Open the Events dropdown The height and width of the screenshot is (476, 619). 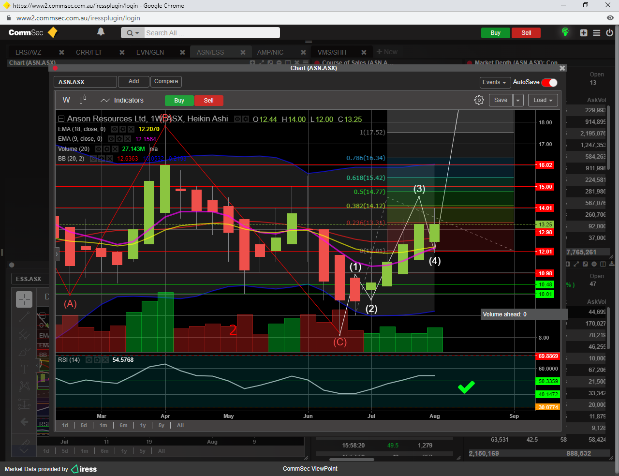[x=494, y=82]
